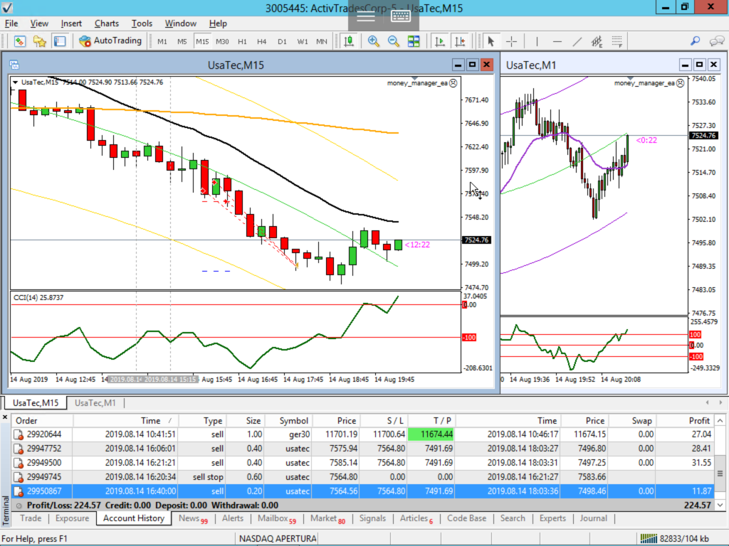Open the Tools menu
Image resolution: width=729 pixels, height=546 pixels.
pyautogui.click(x=142, y=23)
